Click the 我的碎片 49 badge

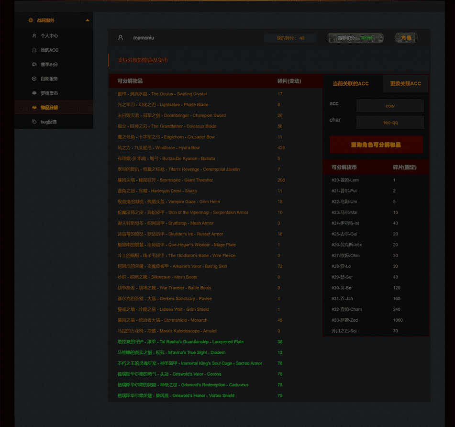coord(290,38)
